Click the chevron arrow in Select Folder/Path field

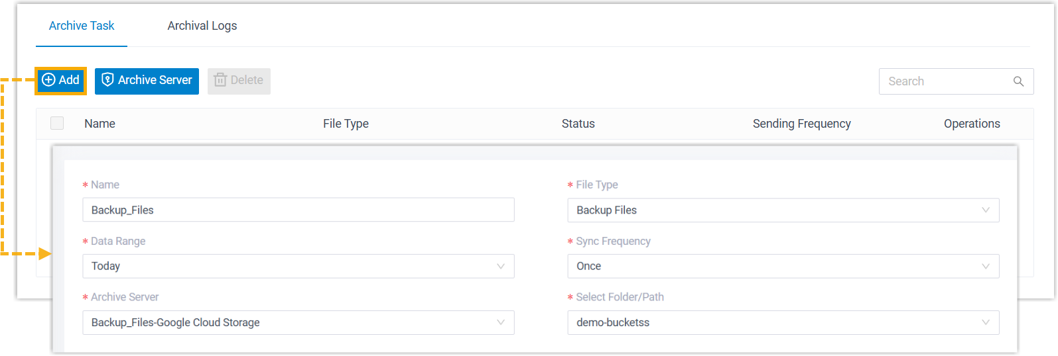tap(985, 322)
